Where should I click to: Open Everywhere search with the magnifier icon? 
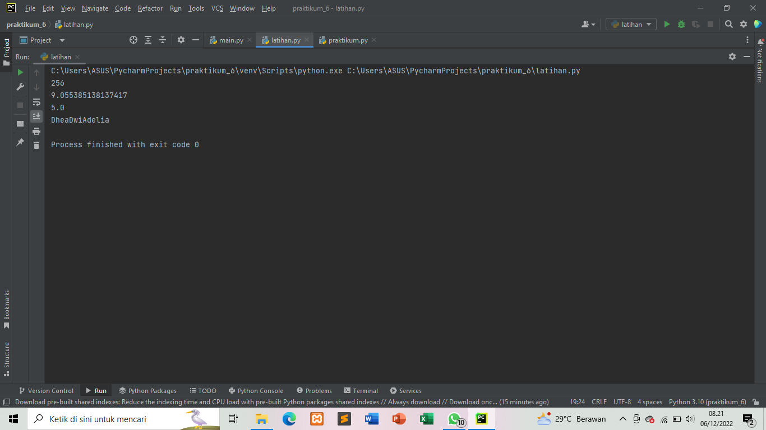(729, 24)
